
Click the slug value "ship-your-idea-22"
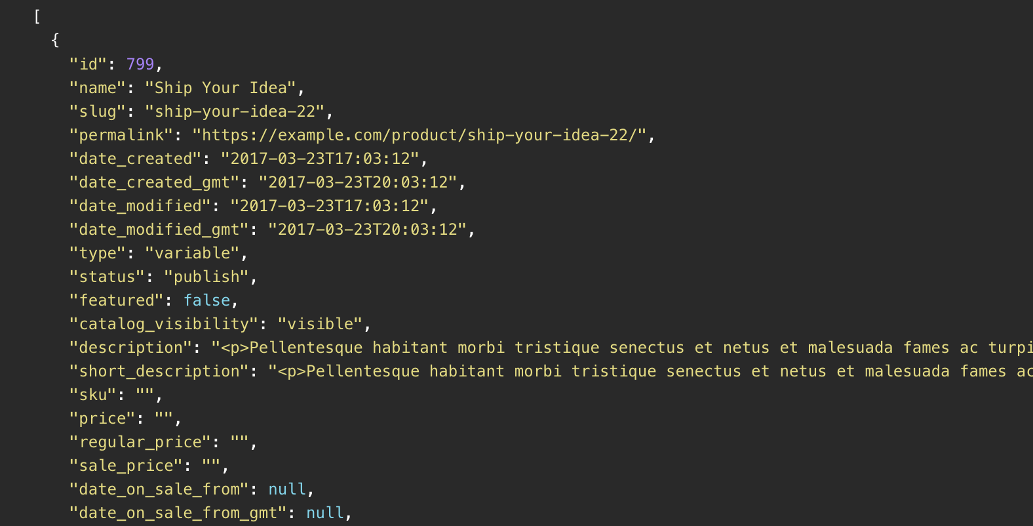[x=235, y=111]
